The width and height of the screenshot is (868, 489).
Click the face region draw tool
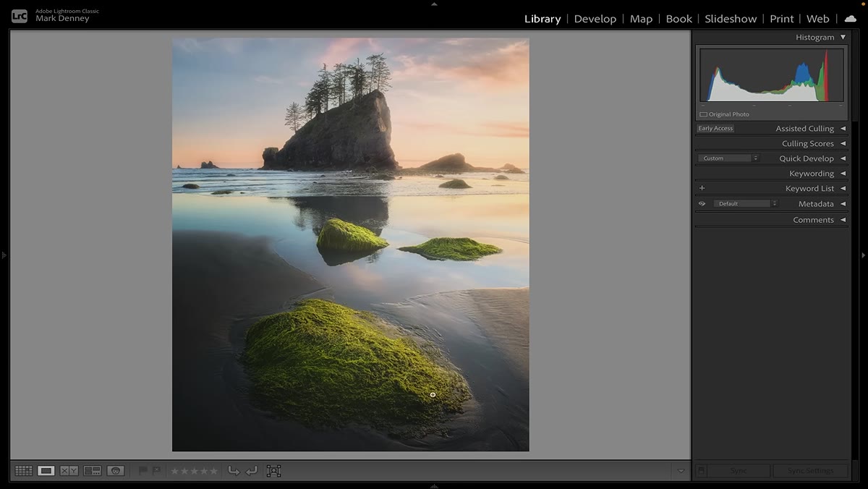[x=273, y=471]
